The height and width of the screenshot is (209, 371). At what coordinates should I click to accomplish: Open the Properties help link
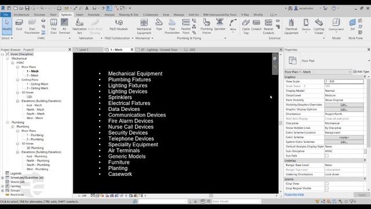click(294, 194)
